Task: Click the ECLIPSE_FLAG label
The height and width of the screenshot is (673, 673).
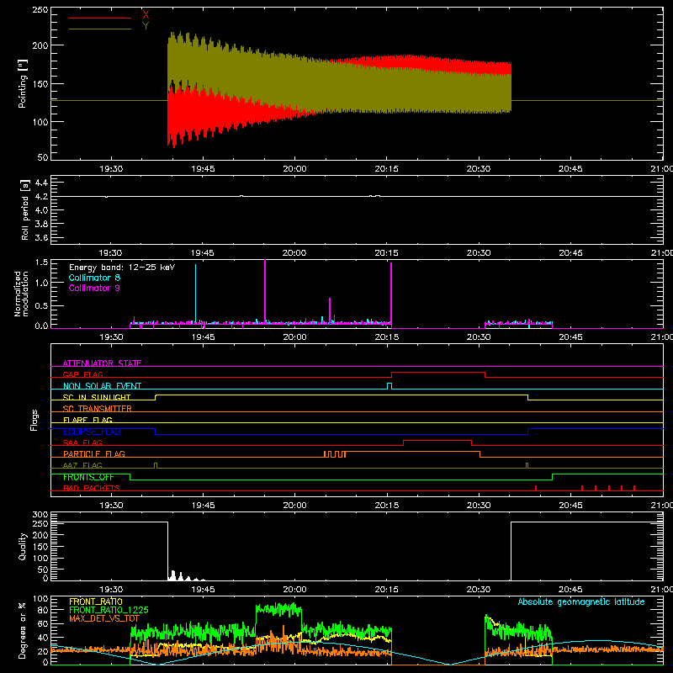Action: tap(92, 432)
